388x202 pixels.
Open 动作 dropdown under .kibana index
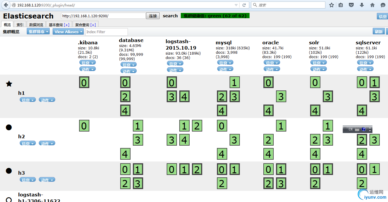coord(88,69)
